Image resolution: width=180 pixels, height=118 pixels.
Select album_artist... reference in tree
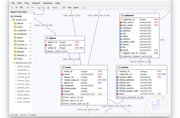tap(23, 66)
